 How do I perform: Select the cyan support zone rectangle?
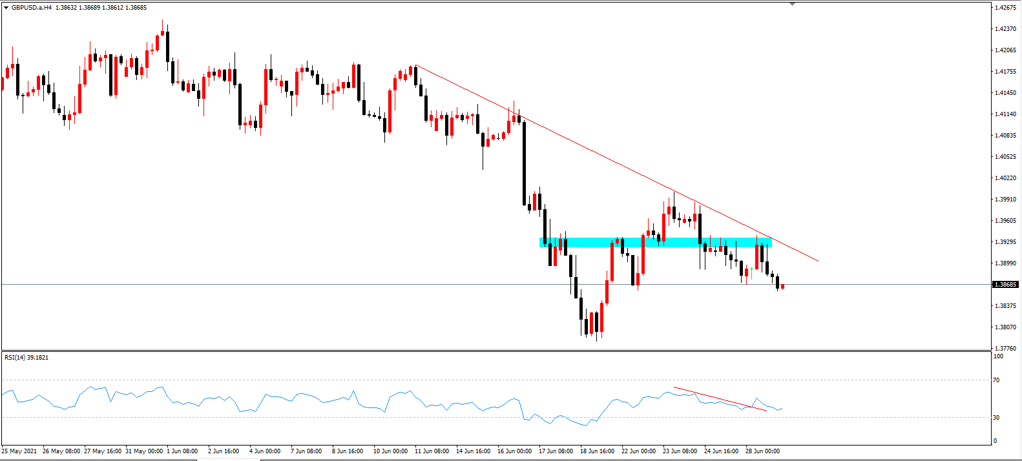coord(656,243)
